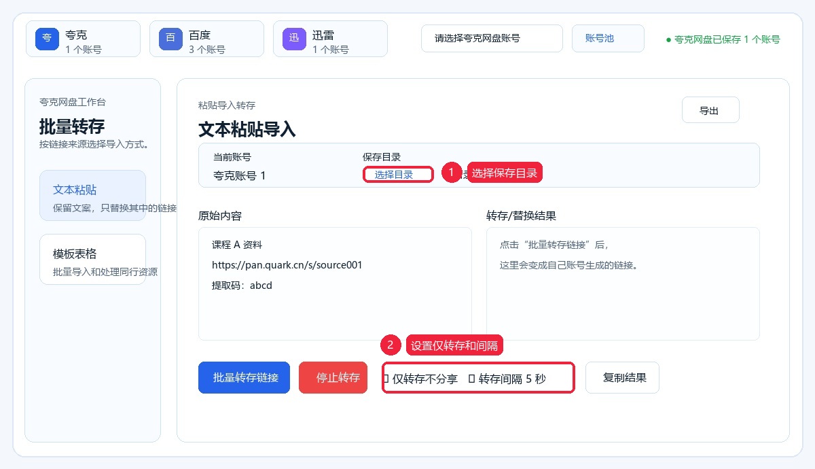The image size is (815, 469).
Task: Click the 导出 export button
Action: click(710, 110)
